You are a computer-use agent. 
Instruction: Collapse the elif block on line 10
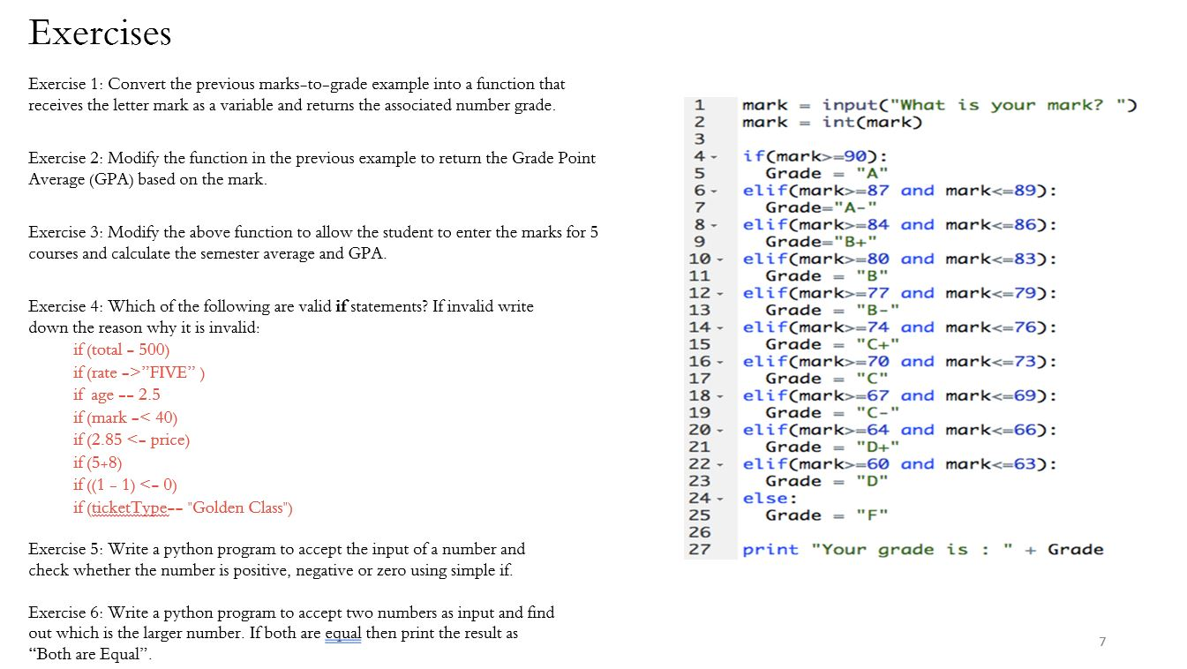[717, 259]
